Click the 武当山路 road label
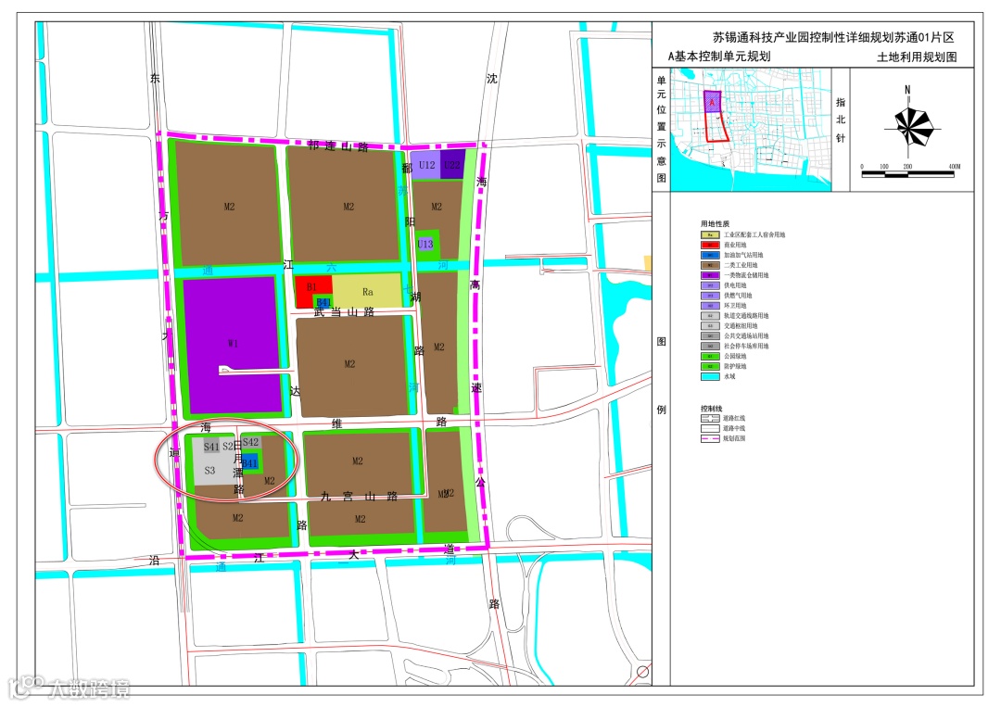Image resolution: width=1001 pixels, height=707 pixels. (x=344, y=312)
